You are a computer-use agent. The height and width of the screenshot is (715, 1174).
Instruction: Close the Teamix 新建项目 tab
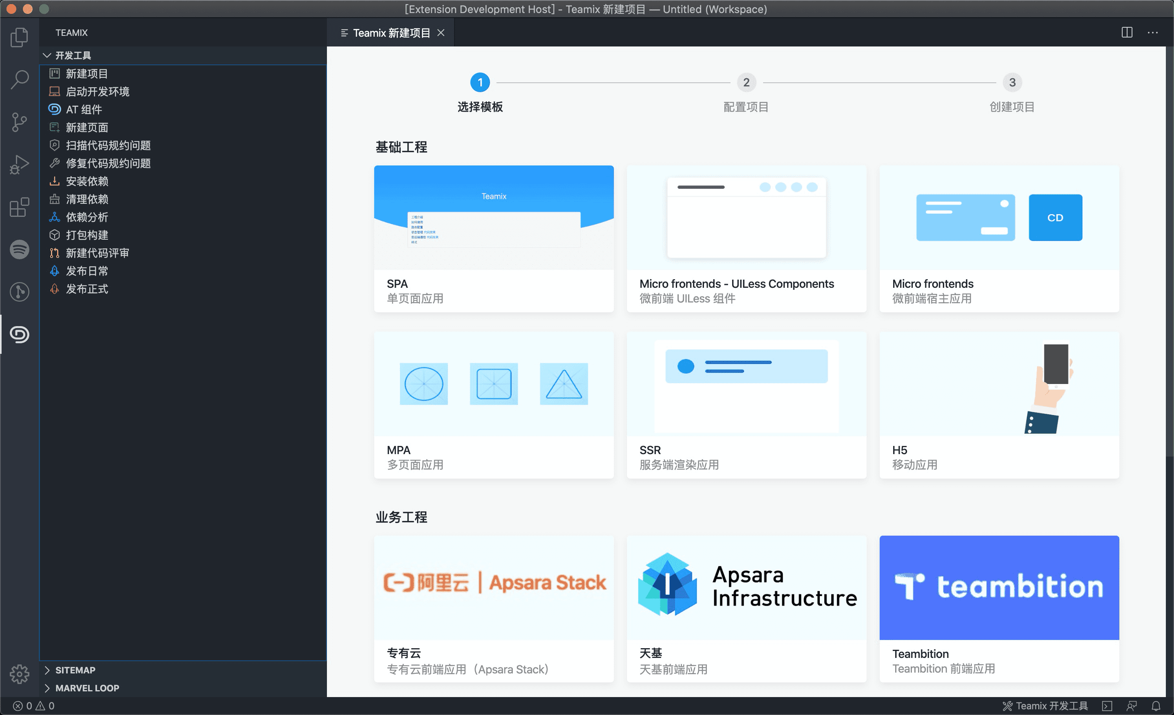[441, 33]
